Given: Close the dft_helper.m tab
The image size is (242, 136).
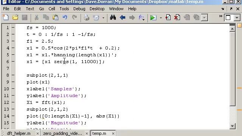Looking at the screenshot, I should click(37, 133).
